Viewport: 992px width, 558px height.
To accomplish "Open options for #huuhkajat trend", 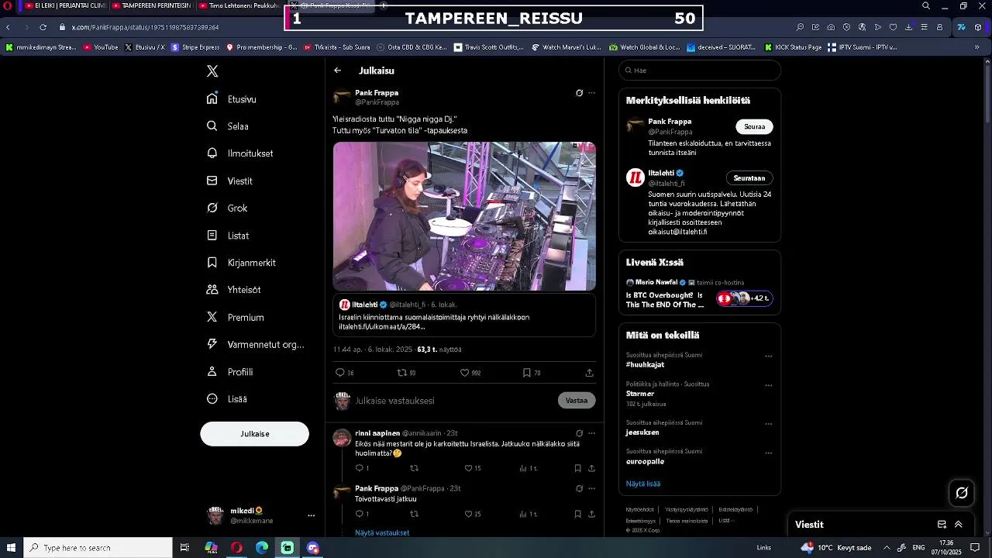I will pyautogui.click(x=769, y=356).
